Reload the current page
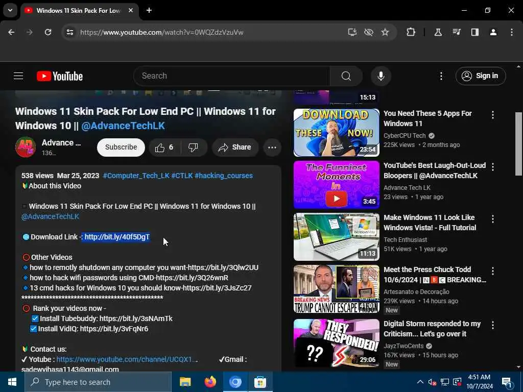 (x=48, y=32)
